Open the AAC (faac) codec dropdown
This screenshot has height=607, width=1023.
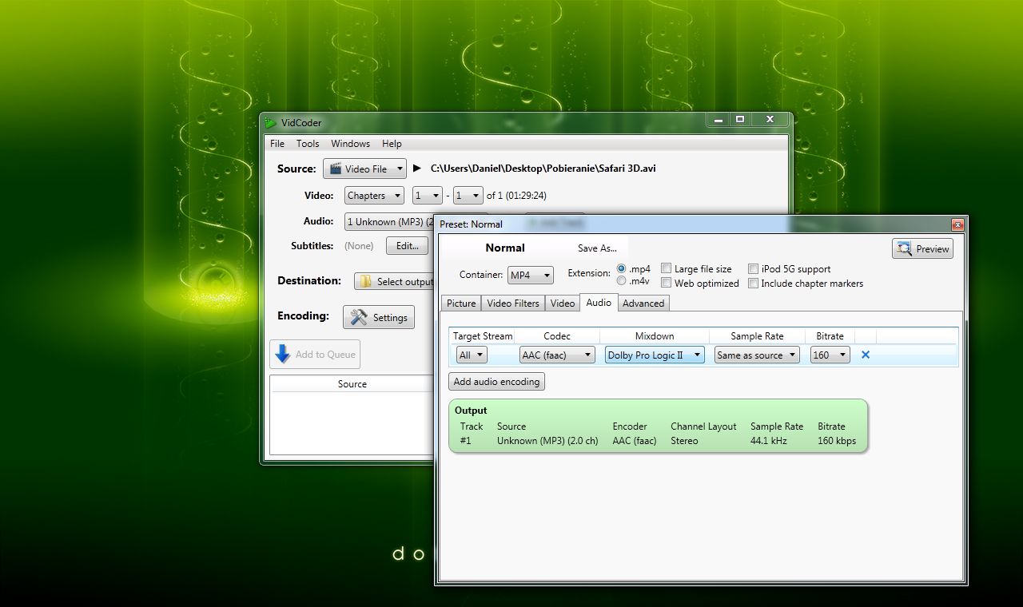click(x=557, y=355)
